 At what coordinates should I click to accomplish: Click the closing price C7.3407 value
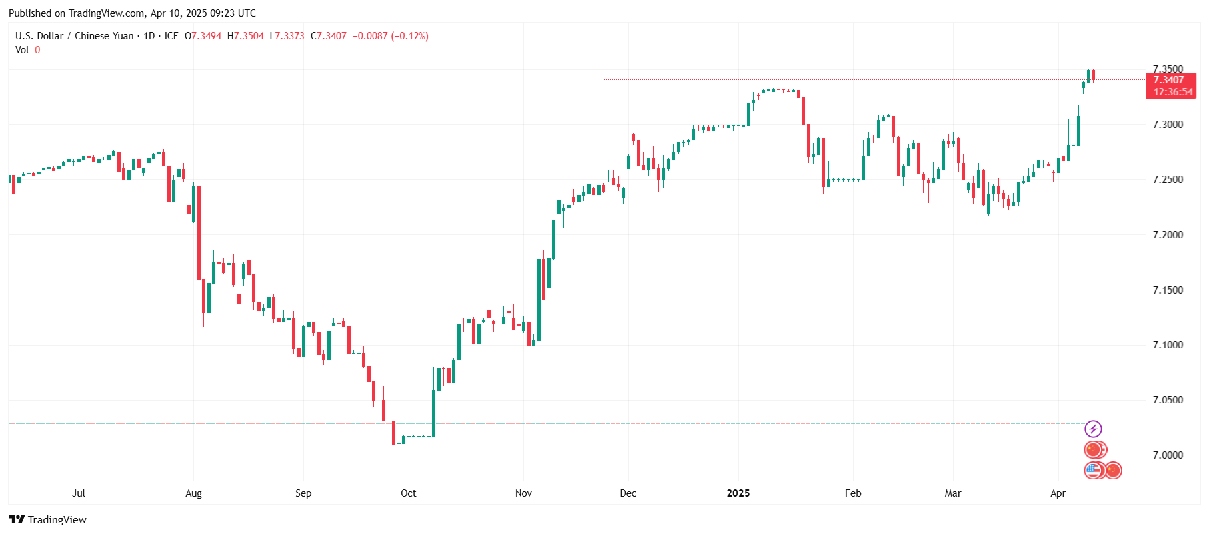click(329, 36)
